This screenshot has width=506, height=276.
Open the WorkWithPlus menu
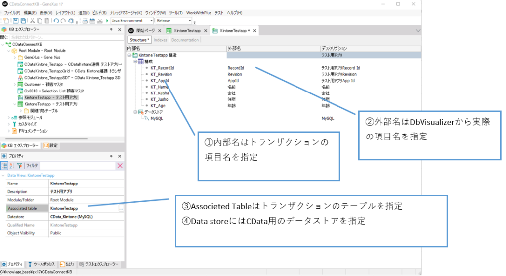(x=199, y=13)
